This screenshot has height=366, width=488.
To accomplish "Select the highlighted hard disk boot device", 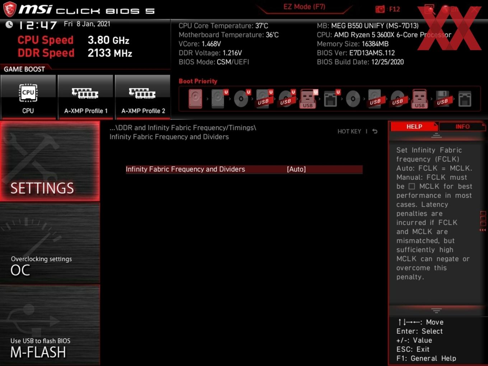I will coord(196,99).
